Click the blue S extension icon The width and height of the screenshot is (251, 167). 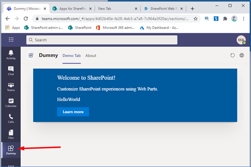tap(216, 19)
